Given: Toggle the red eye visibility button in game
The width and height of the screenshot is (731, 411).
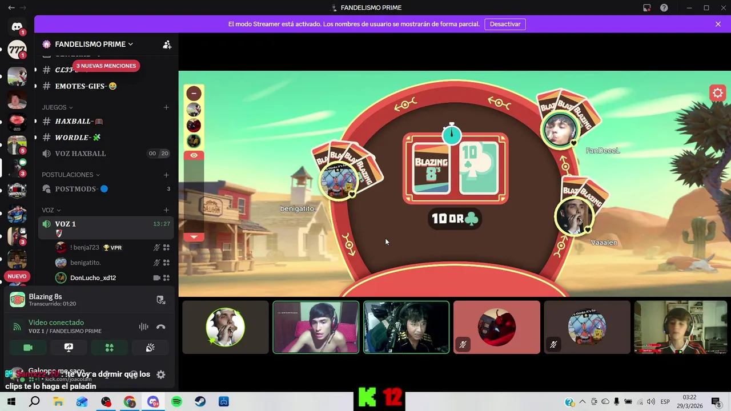Looking at the screenshot, I should pyautogui.click(x=194, y=155).
